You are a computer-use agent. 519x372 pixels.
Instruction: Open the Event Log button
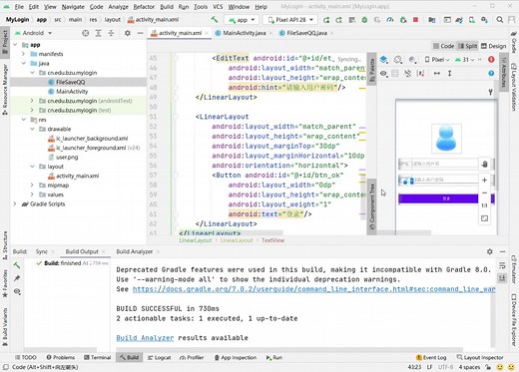pos(431,357)
